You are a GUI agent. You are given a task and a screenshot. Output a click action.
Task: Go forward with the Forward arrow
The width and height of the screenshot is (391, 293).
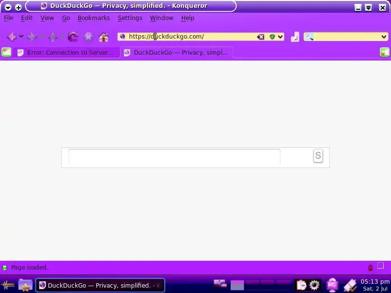[x=32, y=37]
